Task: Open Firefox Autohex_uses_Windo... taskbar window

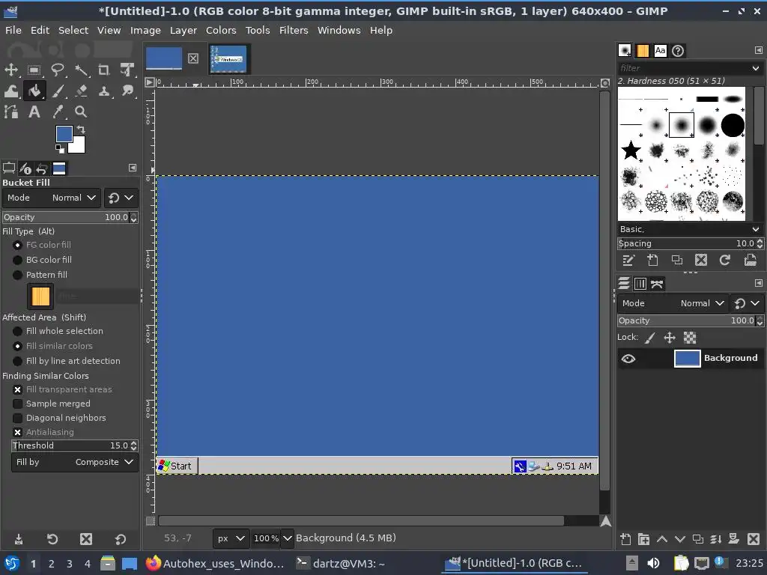Action: click(215, 564)
